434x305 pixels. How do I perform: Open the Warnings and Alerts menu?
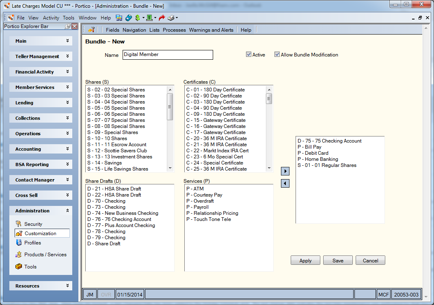tap(211, 30)
